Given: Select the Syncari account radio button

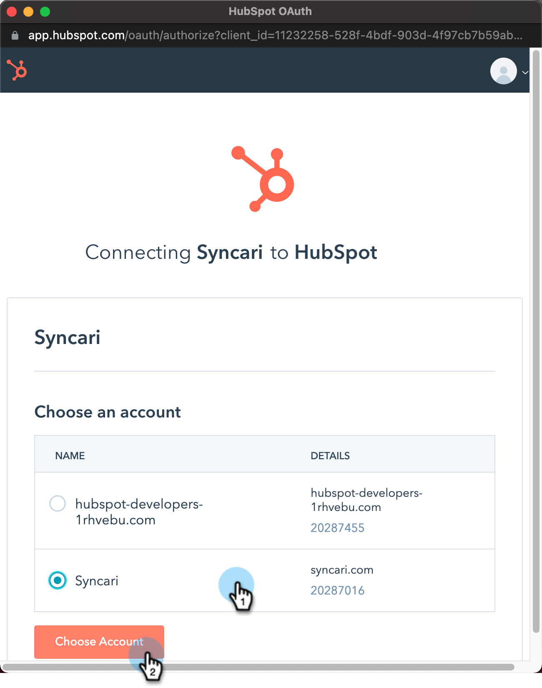Looking at the screenshot, I should tap(58, 580).
